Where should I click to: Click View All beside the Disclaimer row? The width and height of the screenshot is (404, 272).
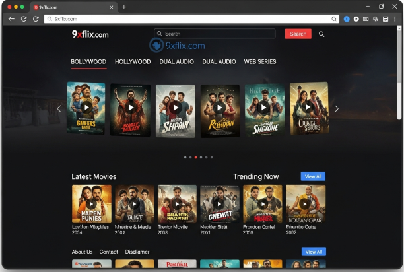314,252
